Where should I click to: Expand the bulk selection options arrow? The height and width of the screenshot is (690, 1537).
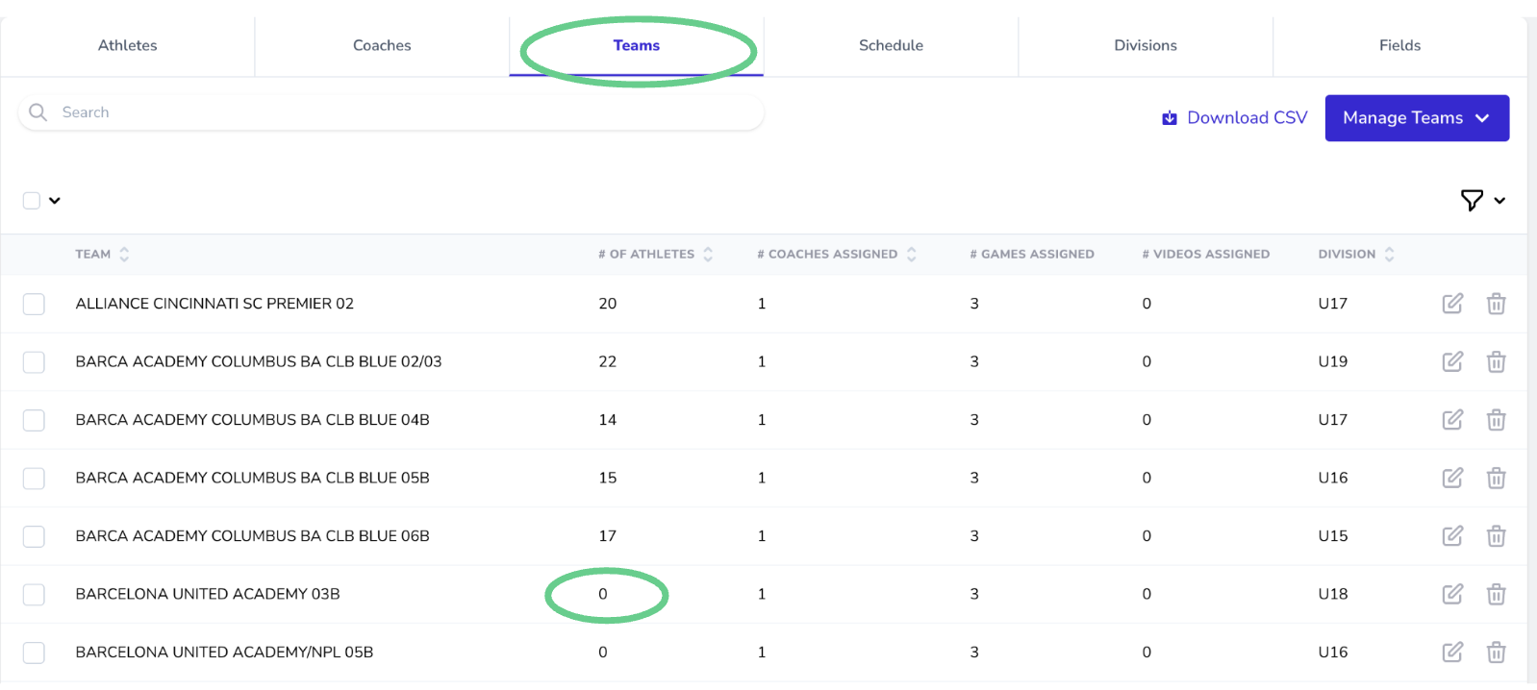(55, 201)
